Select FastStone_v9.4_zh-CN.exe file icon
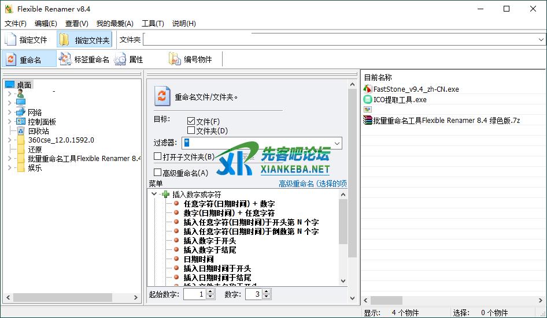 point(368,89)
